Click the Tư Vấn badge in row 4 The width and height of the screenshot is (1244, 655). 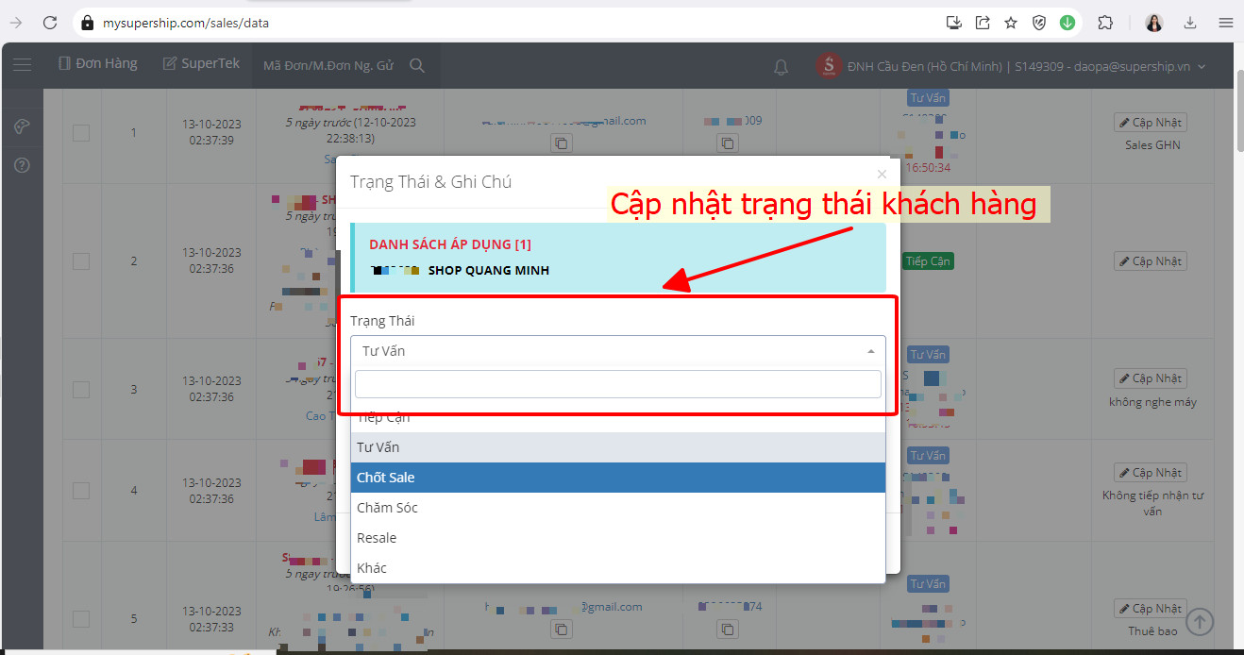[928, 456]
